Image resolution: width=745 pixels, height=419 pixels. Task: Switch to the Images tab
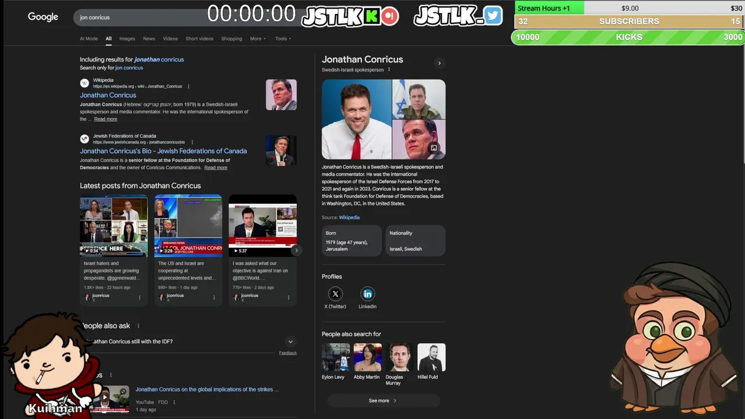point(127,39)
